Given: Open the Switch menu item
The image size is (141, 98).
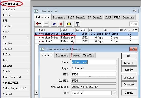Looking at the screenshot, I should tap(8, 26).
